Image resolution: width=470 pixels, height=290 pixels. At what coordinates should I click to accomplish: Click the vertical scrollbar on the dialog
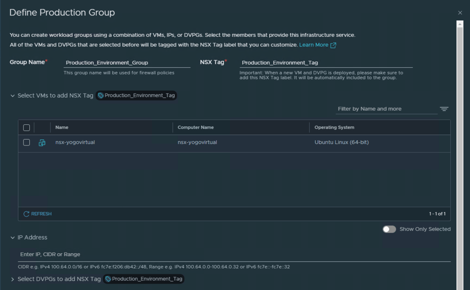[459, 138]
